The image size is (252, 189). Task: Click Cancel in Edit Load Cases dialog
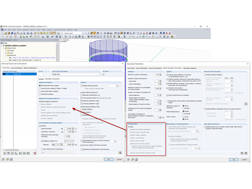[119, 159]
